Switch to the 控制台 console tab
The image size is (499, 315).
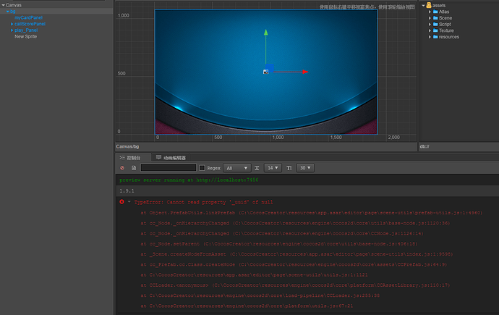point(132,156)
